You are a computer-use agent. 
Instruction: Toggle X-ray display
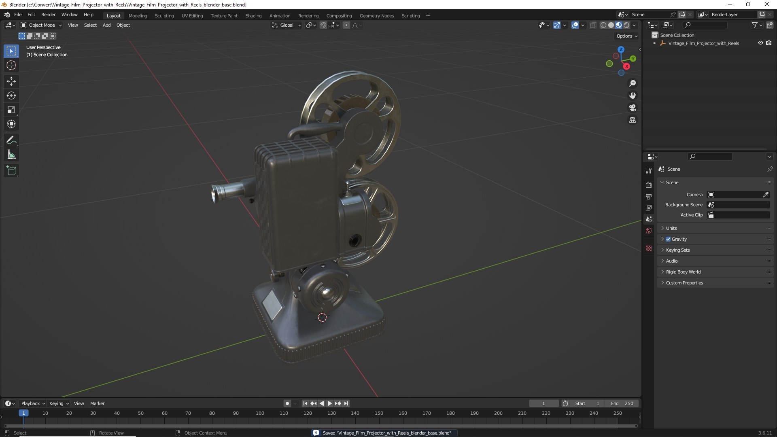click(593, 25)
